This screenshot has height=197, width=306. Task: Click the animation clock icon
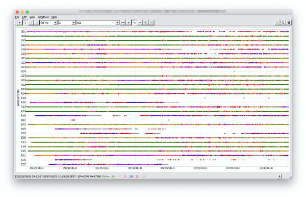(145, 22)
